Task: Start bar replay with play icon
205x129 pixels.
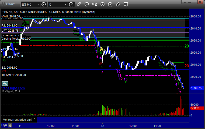Action: tap(102, 4)
